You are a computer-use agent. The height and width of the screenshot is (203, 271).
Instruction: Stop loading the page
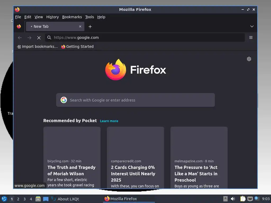click(39, 38)
